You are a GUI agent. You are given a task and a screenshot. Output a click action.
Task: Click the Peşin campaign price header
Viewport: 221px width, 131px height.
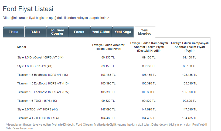point(189,47)
